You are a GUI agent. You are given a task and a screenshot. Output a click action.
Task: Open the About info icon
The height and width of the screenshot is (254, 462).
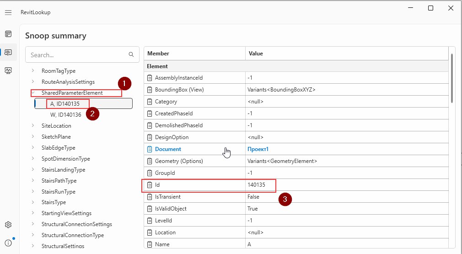tap(8, 243)
